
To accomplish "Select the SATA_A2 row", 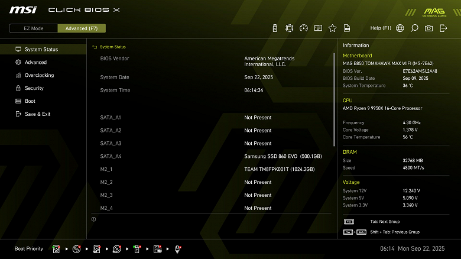I will pos(212,130).
